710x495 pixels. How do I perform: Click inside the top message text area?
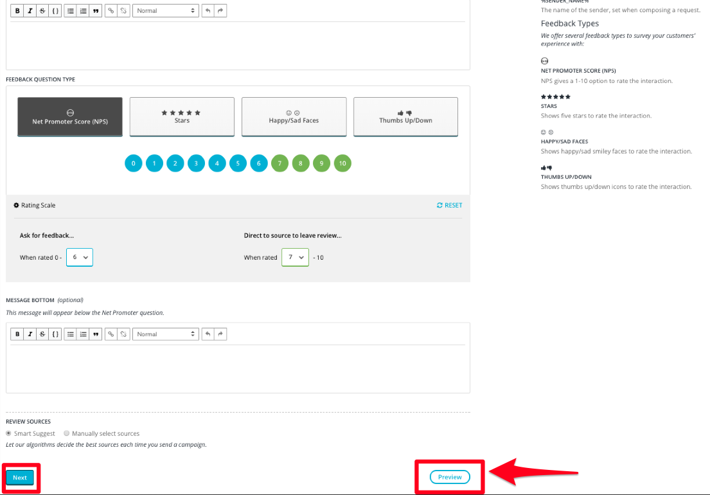[238, 44]
